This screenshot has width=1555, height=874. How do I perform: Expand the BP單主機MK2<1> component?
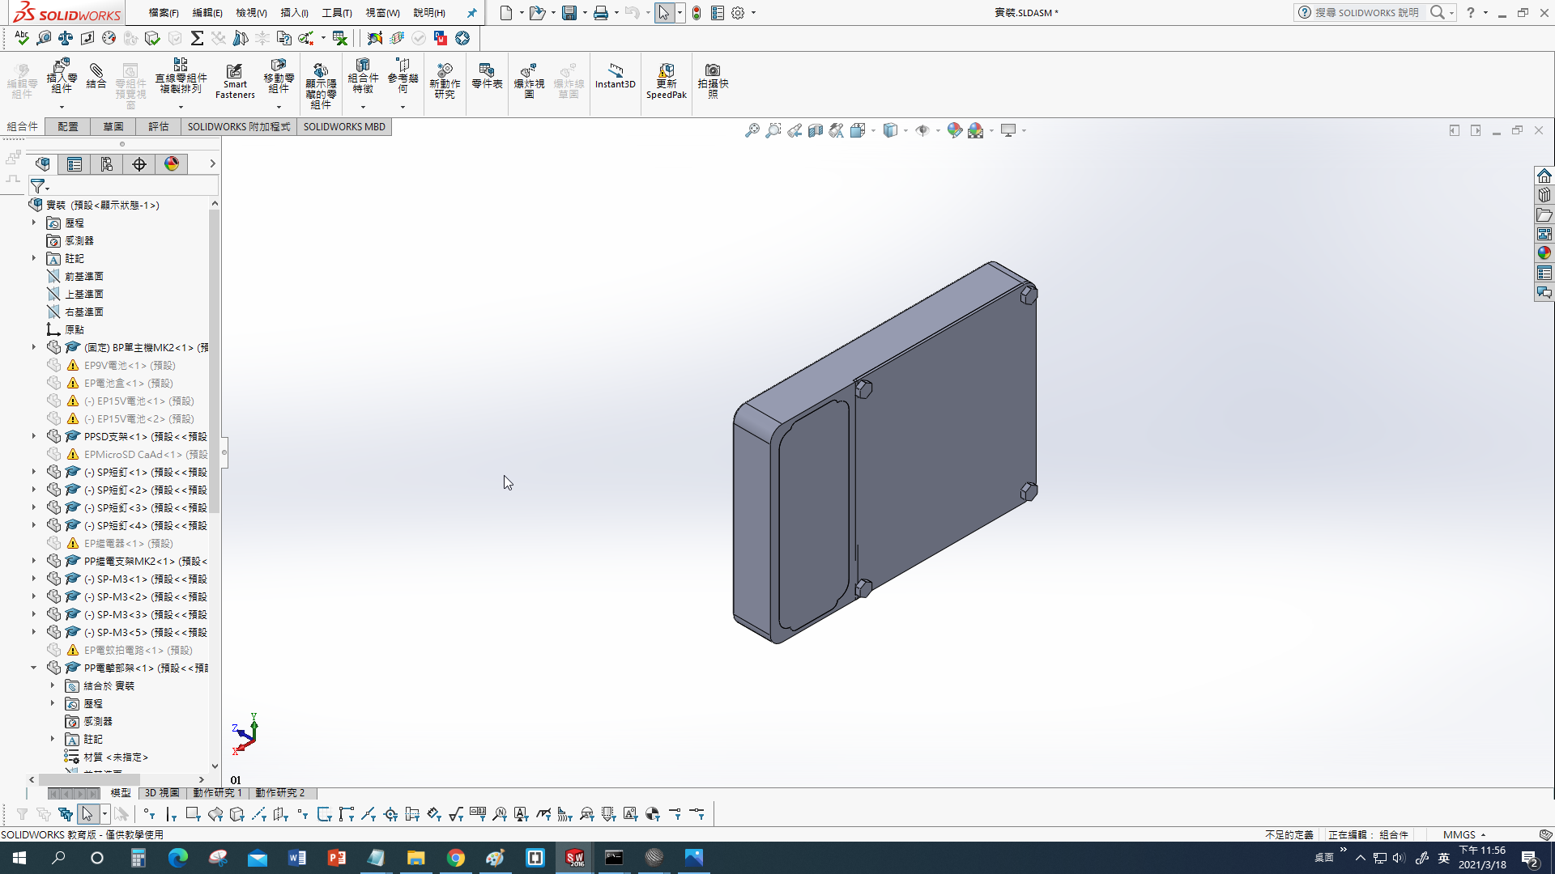(x=34, y=347)
